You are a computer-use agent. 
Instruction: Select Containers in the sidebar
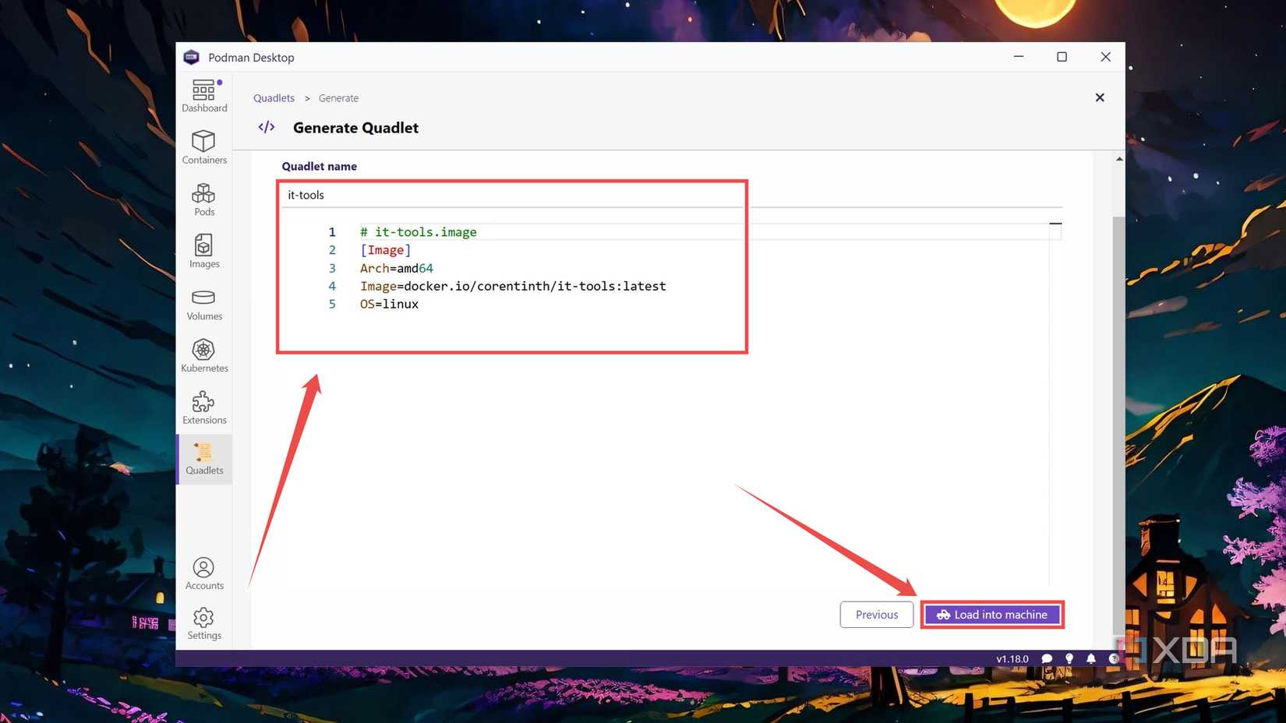coord(203,146)
